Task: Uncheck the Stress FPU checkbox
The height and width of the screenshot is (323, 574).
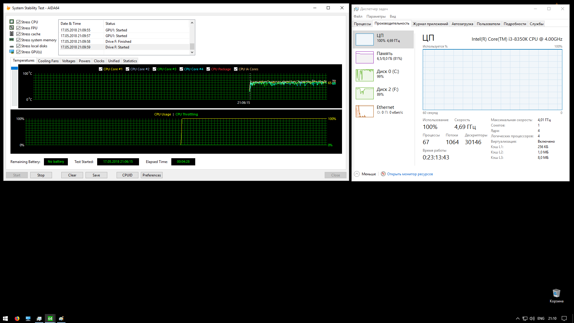Action: (x=19, y=28)
